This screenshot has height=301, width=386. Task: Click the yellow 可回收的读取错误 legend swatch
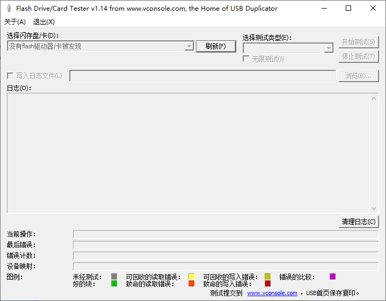(191, 276)
